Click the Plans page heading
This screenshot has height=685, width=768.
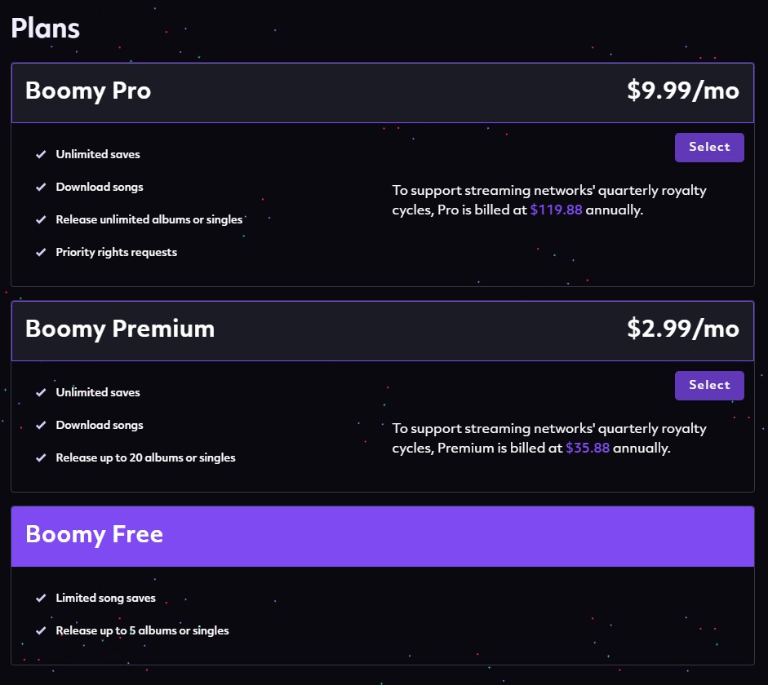(45, 29)
